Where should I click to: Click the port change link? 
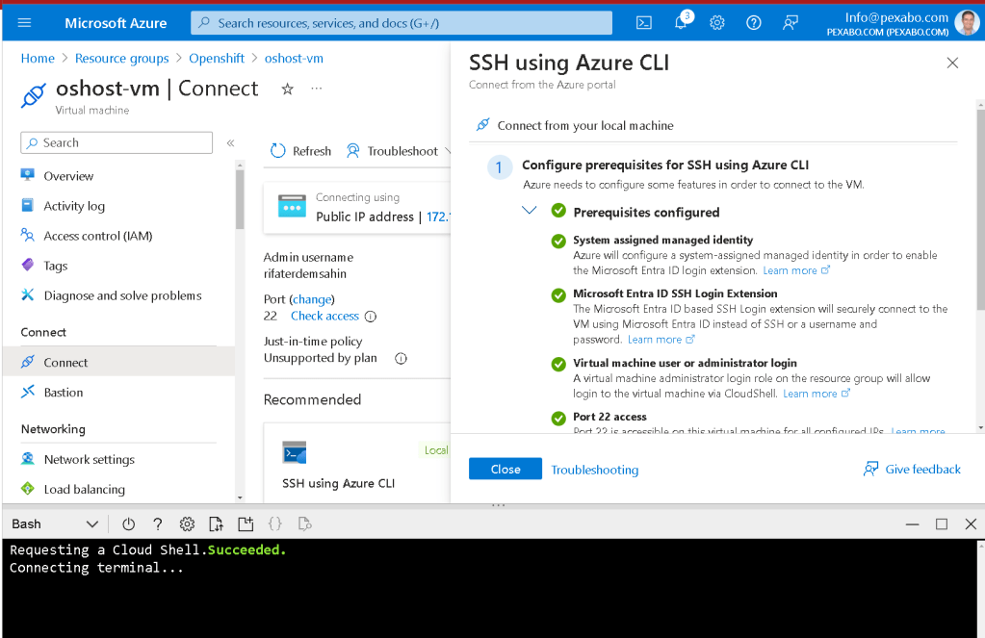pos(312,299)
